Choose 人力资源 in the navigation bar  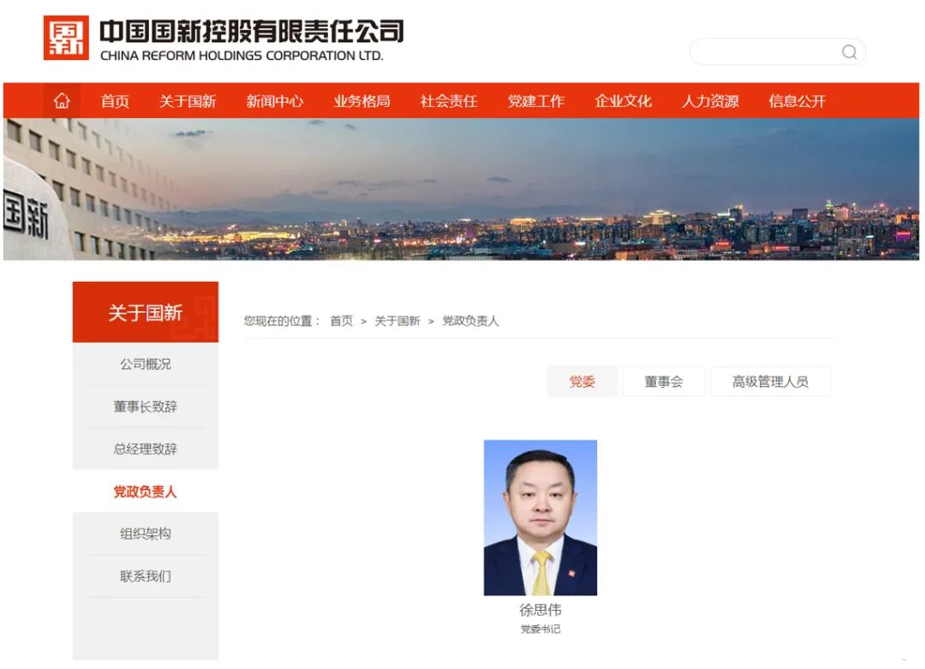(x=710, y=101)
